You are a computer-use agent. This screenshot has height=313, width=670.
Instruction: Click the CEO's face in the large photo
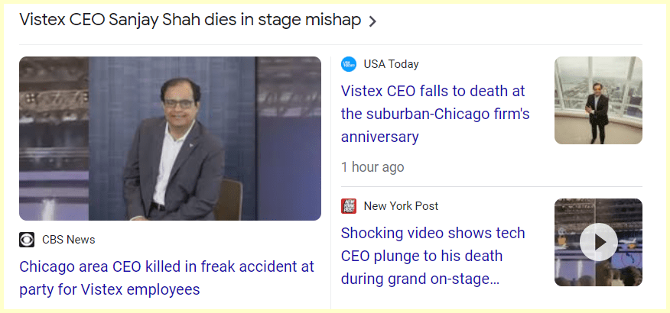click(182, 102)
